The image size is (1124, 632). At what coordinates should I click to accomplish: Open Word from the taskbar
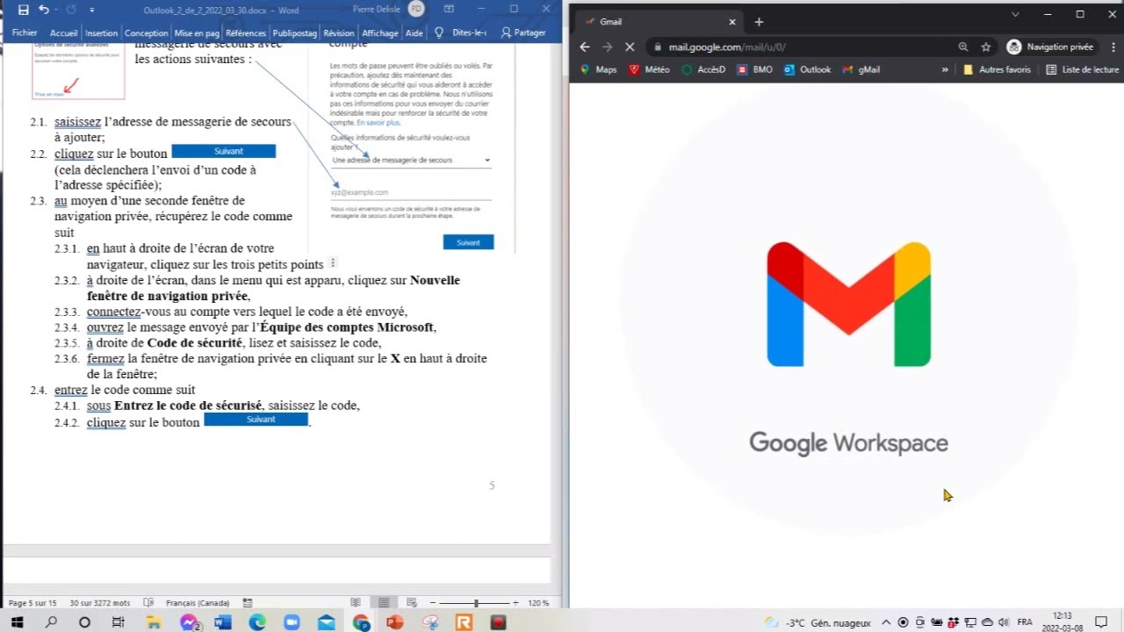click(222, 621)
